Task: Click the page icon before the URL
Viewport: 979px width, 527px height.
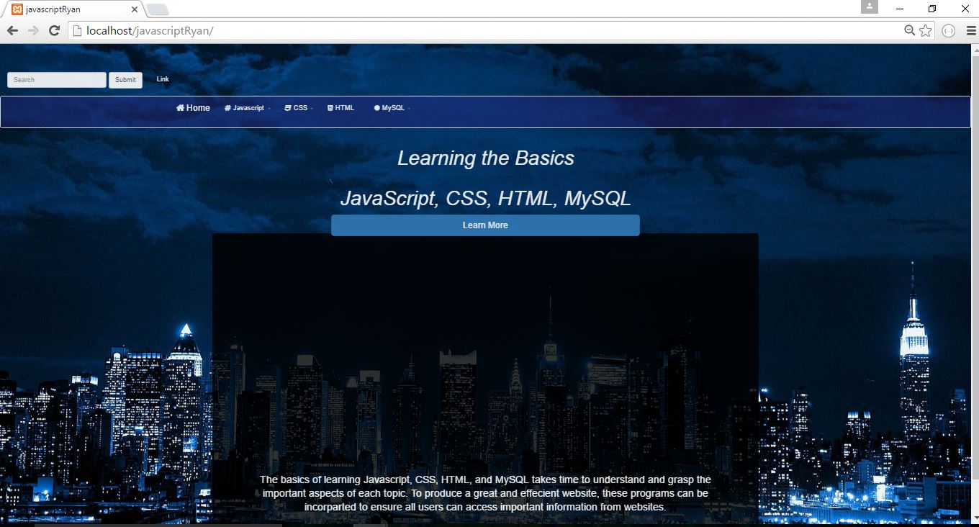Action: pyautogui.click(x=78, y=30)
